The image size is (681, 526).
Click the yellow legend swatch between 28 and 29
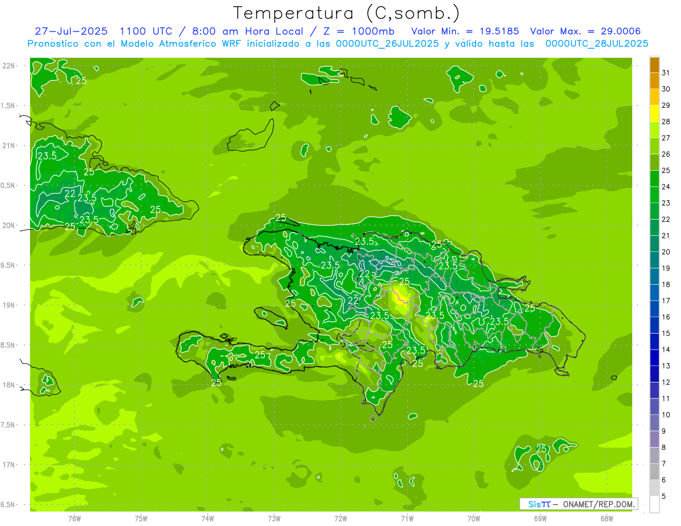654,113
